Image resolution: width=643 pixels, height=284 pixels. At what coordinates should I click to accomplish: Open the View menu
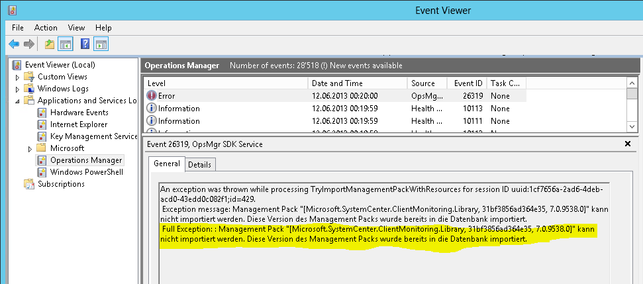(76, 28)
